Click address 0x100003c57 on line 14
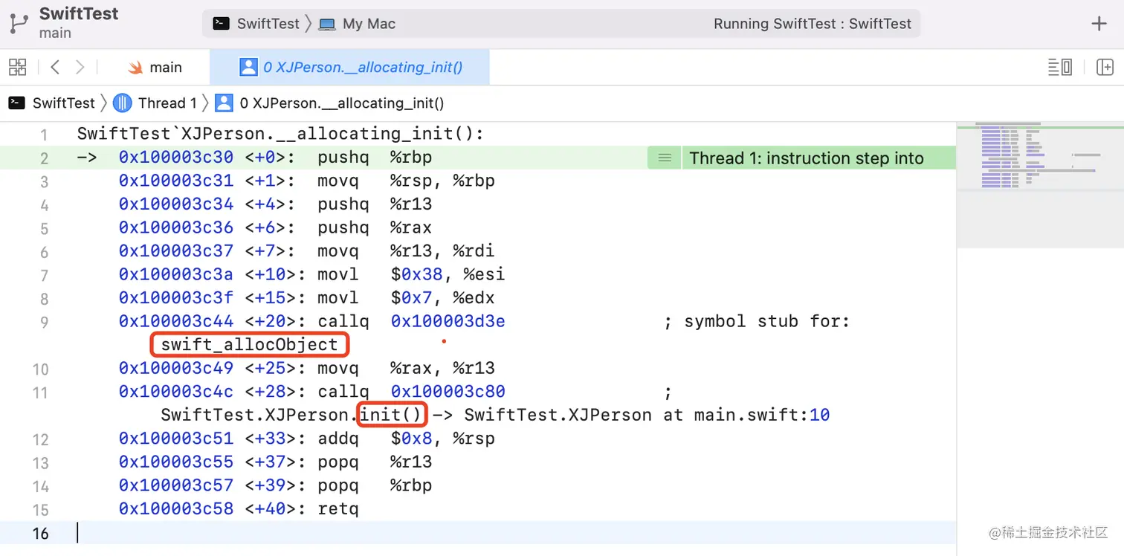Screen dimensions: 1124x556 [176, 485]
